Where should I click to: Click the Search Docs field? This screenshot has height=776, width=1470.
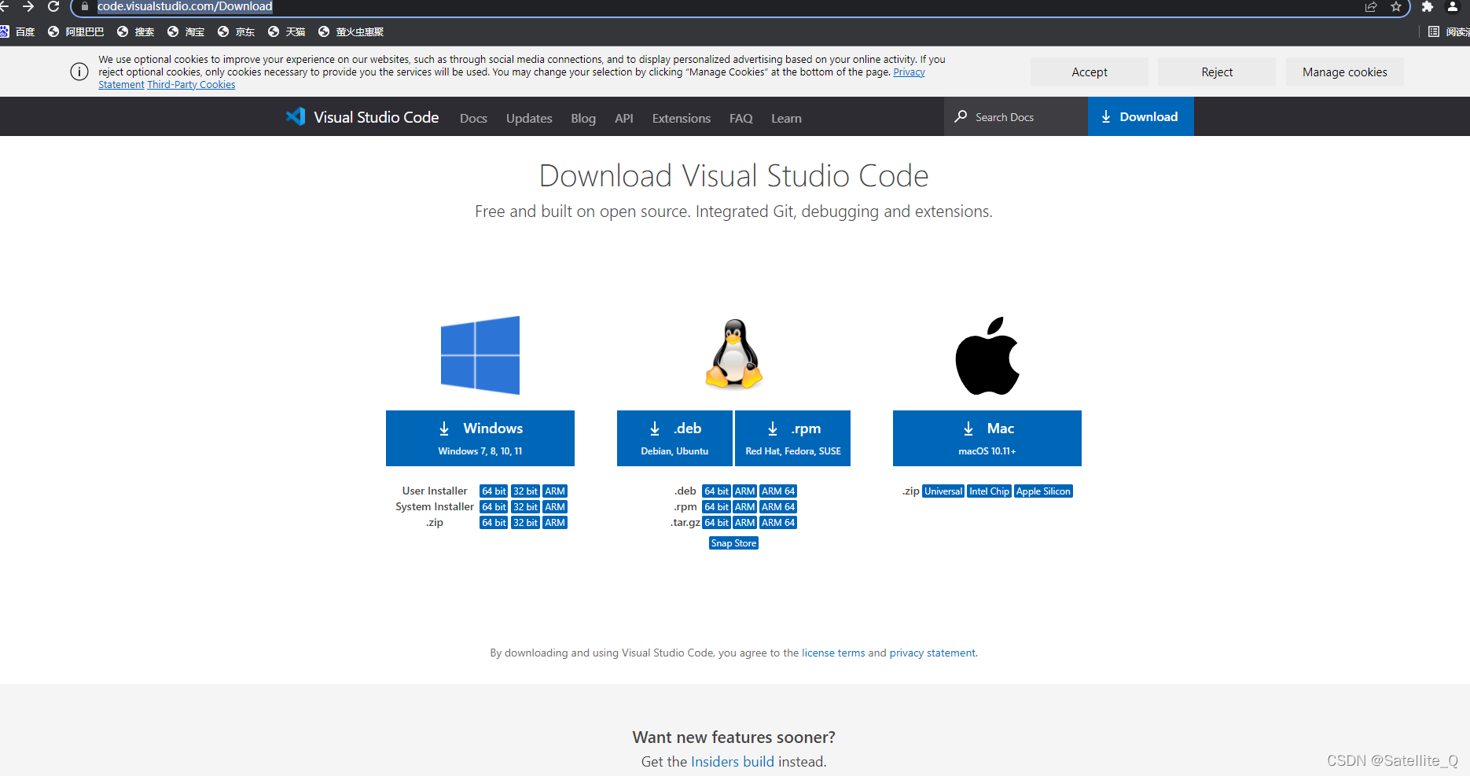(1016, 116)
